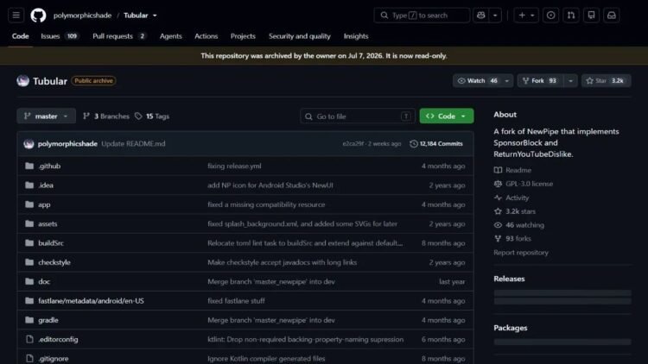Expand the create-new dropdown caret
The height and width of the screenshot is (364, 648).
tap(533, 16)
